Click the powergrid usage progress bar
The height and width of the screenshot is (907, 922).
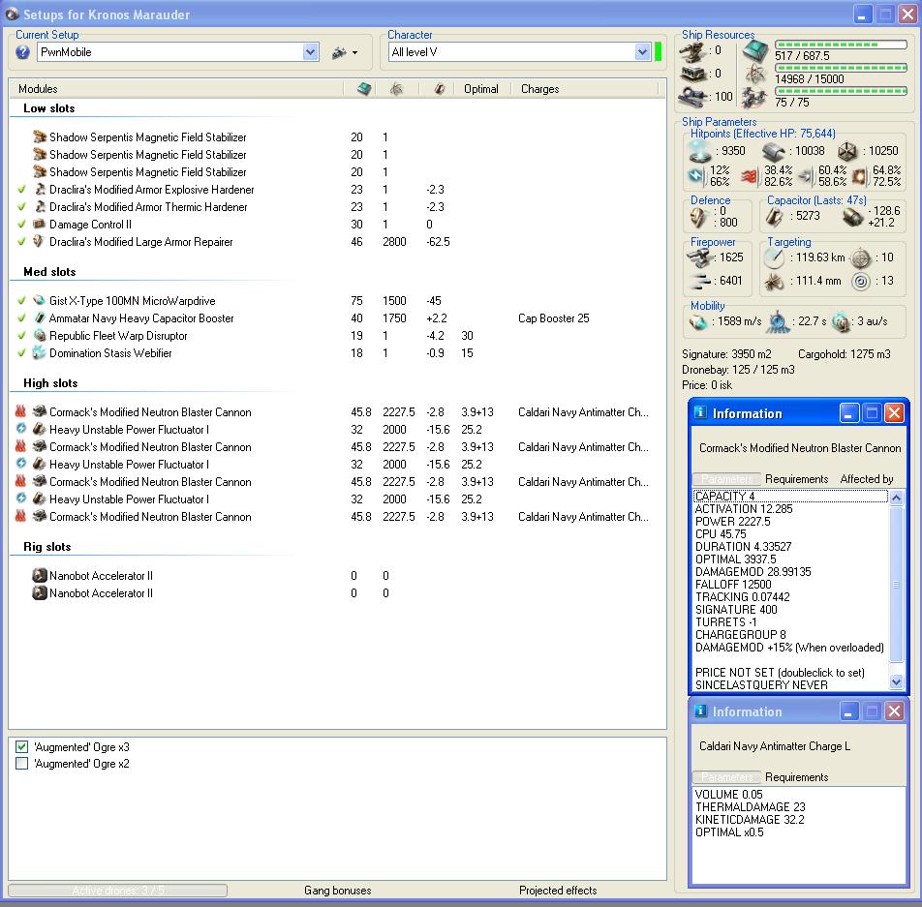[x=841, y=68]
